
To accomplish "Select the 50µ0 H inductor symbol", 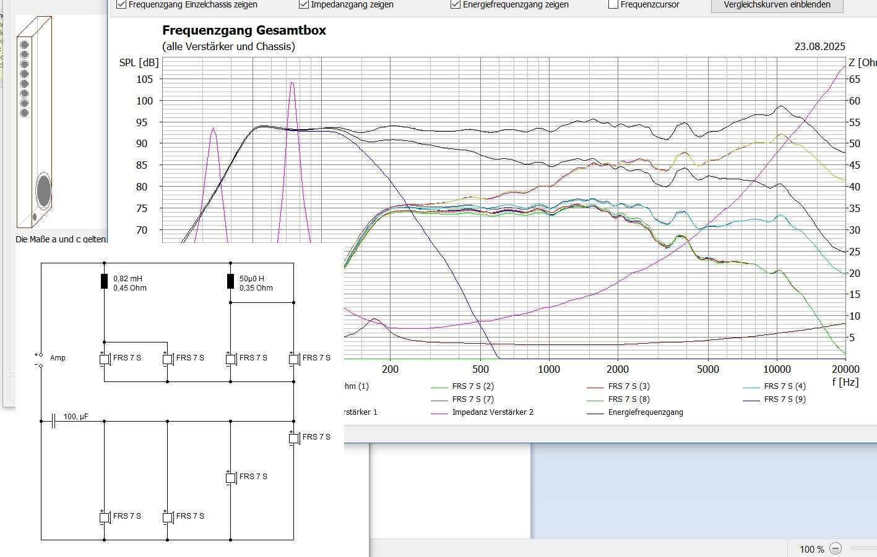I will pos(231,282).
